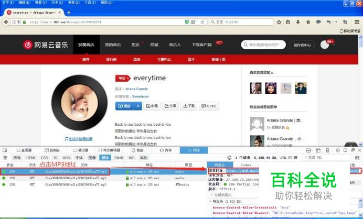Image resolution: width=363 pixels, height=219 pixels.
Task: Open a new browser tab with plus
Action: point(69,13)
